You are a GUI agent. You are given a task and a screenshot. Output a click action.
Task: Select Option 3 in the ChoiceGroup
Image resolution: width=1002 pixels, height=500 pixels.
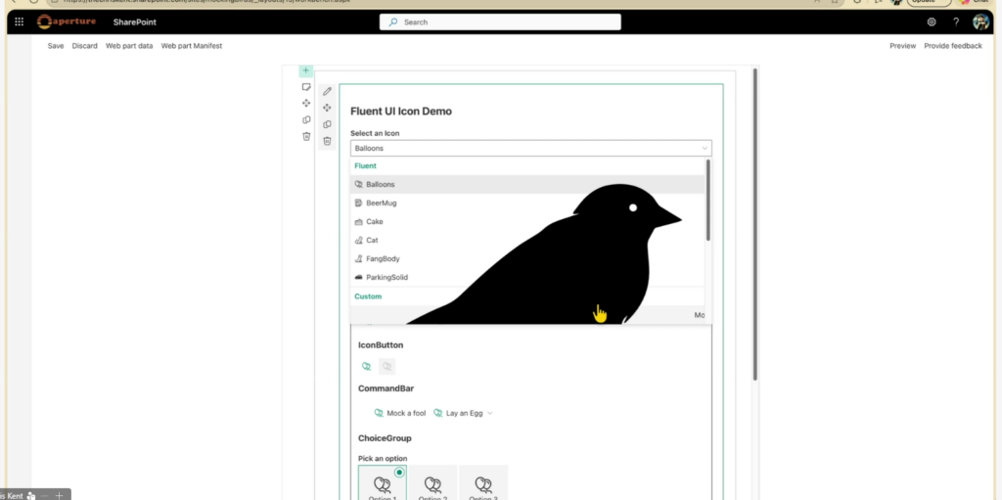[x=483, y=482]
